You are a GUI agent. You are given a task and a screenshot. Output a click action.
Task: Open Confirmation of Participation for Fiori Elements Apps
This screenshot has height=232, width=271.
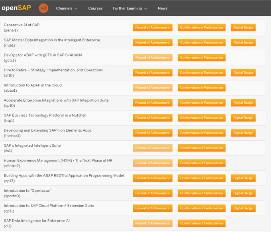202,133
